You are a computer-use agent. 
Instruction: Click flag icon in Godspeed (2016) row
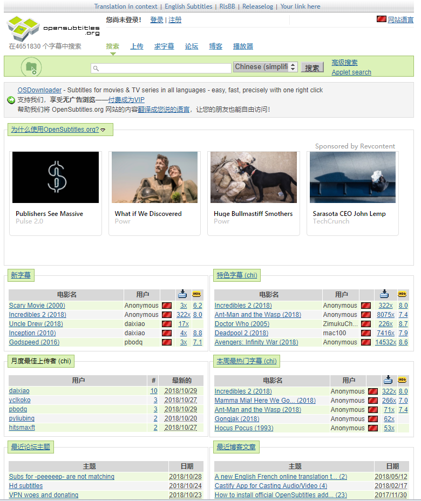(167, 342)
